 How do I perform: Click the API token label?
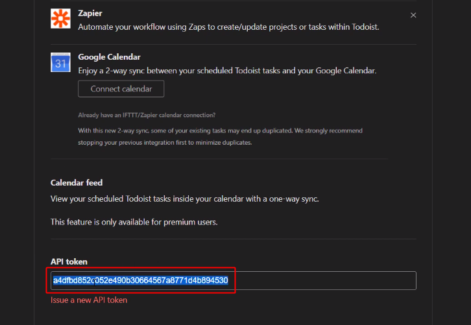tap(69, 261)
